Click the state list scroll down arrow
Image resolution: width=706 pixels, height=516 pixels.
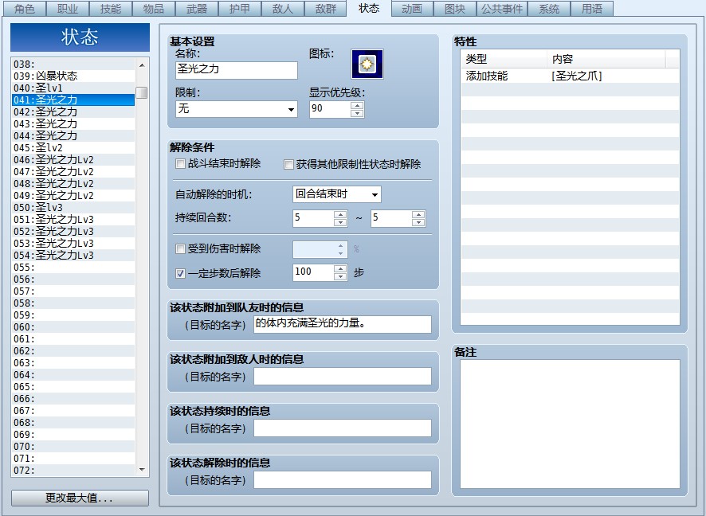pyautogui.click(x=142, y=470)
